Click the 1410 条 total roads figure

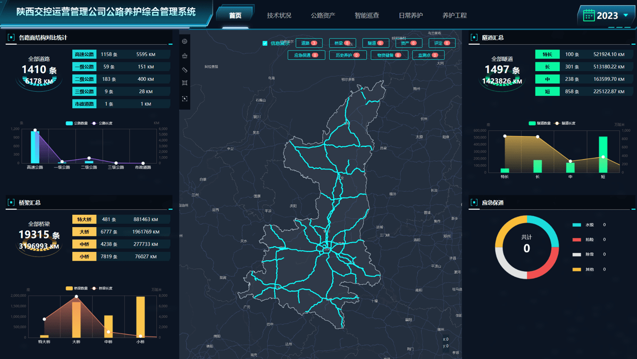(39, 70)
